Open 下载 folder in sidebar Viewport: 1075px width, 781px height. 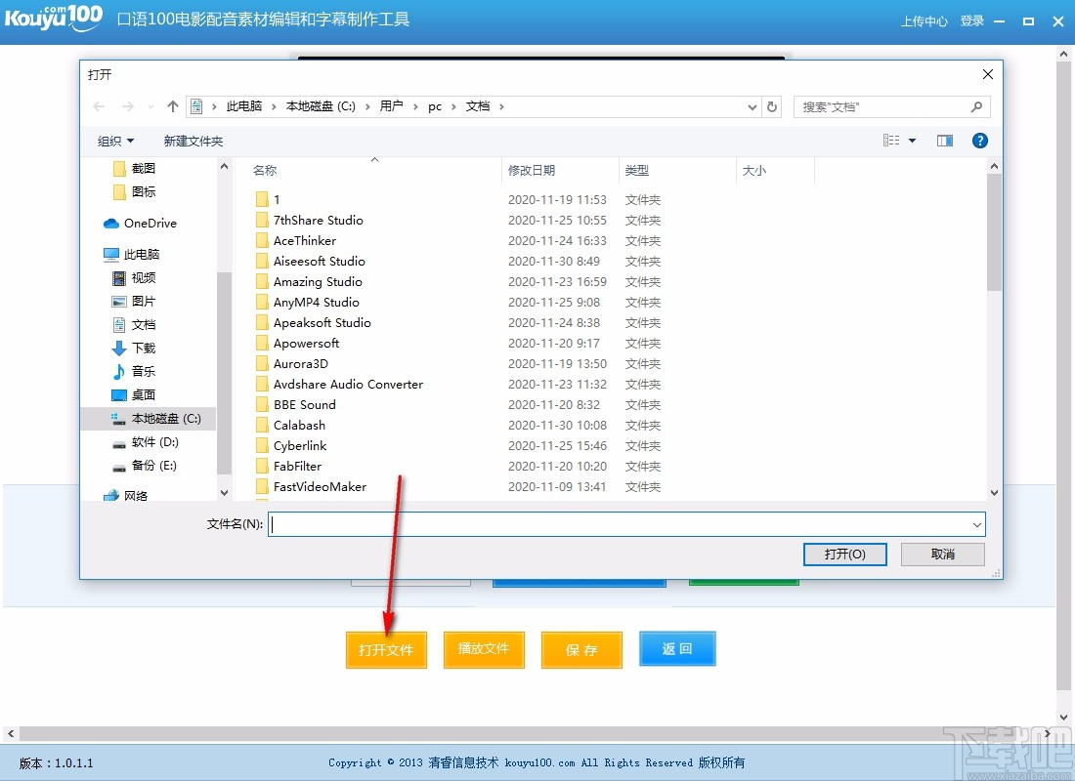point(135,348)
